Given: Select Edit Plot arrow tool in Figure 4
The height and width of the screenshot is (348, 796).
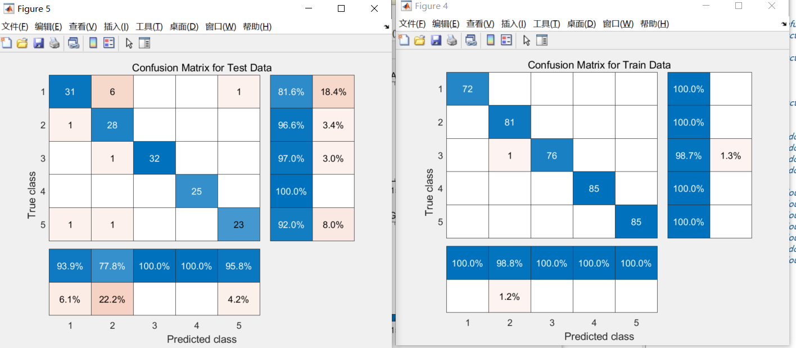Looking at the screenshot, I should [x=526, y=40].
